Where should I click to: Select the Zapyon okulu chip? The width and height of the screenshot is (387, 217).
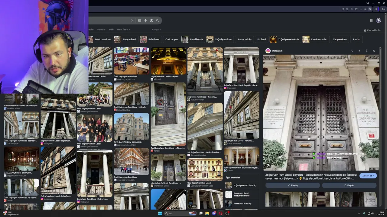[340, 39]
